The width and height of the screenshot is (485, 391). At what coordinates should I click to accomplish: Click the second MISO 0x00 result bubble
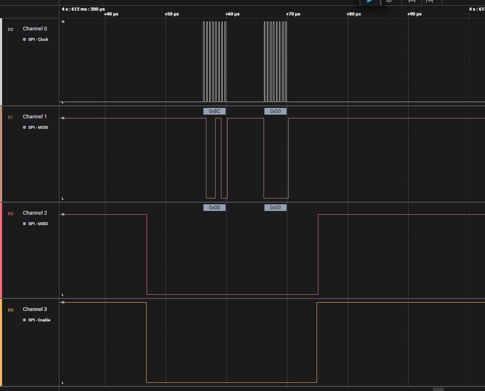tap(275, 207)
